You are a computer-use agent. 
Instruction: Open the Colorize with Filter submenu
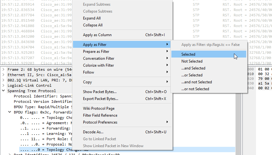click(98, 65)
